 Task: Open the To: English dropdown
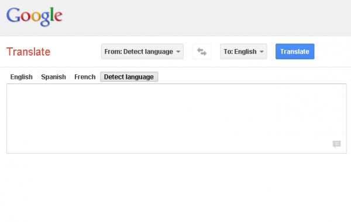coord(243,51)
